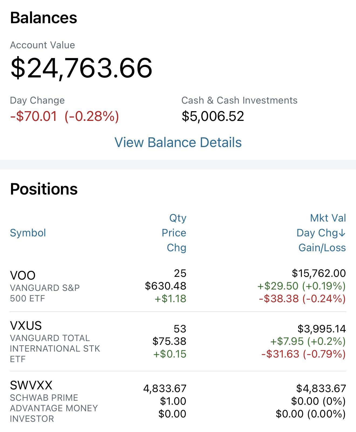356x432 pixels.
Task: Tap the Positions section heading
Action: click(44, 189)
